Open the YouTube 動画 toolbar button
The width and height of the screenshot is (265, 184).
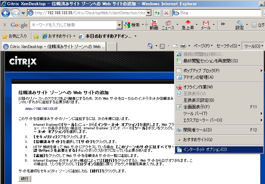pyautogui.click(x=154, y=25)
